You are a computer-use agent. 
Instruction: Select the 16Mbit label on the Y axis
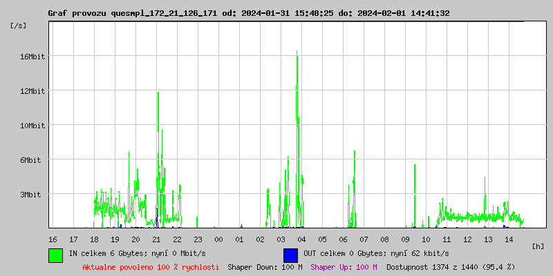point(32,57)
